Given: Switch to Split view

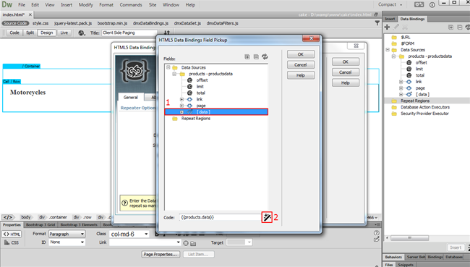Looking at the screenshot, I should click(x=30, y=33).
